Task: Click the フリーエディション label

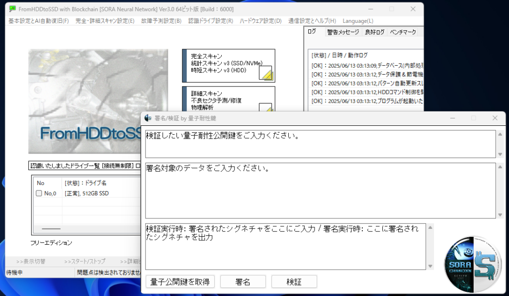Action: 51,243
